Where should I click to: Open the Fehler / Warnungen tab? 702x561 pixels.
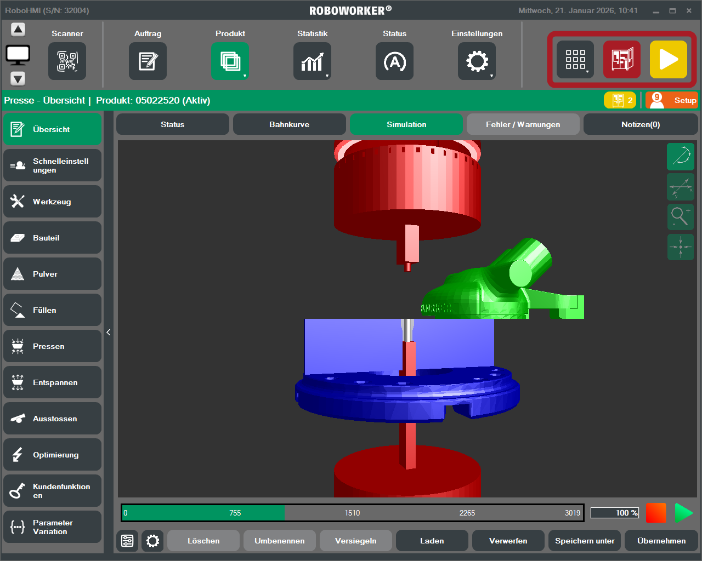(x=523, y=124)
